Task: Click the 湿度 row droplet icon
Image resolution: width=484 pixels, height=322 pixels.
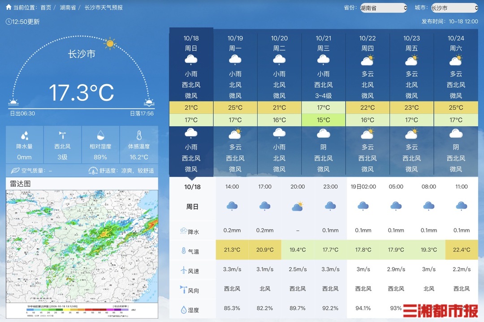Action: click(184, 309)
